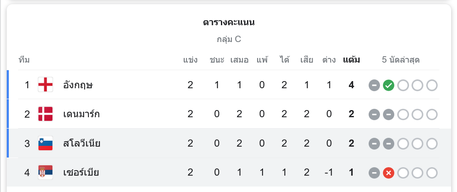Image resolution: width=457 pixels, height=192 pixels.
Task: Click the Denmark flag icon
Action: pos(45,114)
